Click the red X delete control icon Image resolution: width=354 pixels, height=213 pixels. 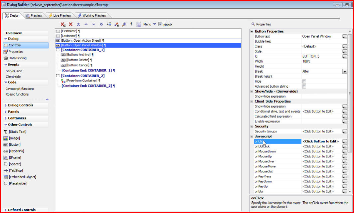pos(71,24)
